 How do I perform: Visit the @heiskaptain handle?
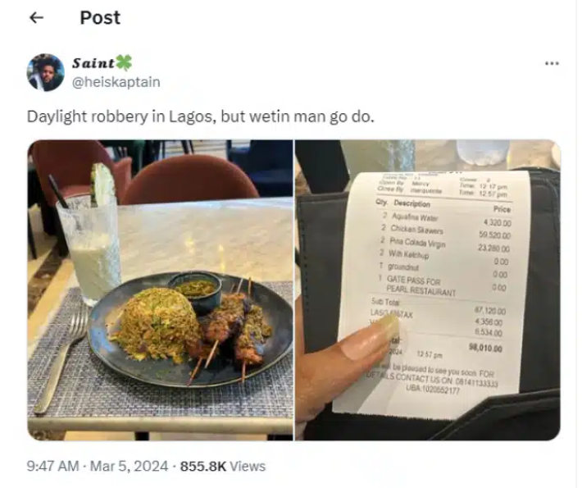point(116,82)
